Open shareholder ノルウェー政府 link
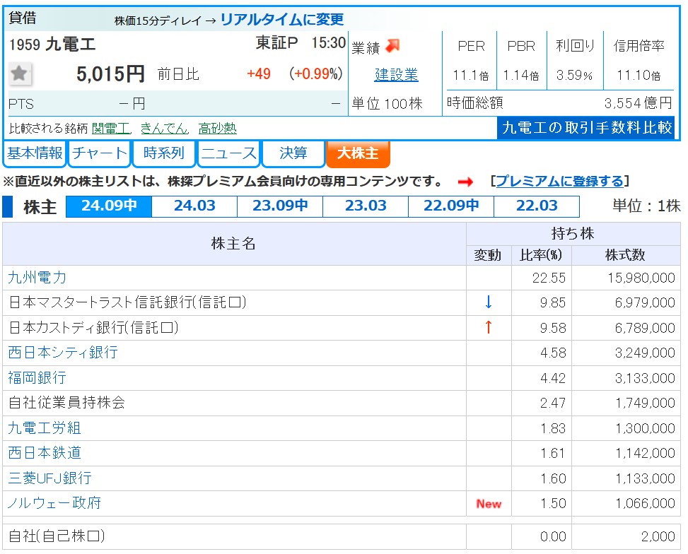This screenshot has width=688, height=554. tap(54, 503)
